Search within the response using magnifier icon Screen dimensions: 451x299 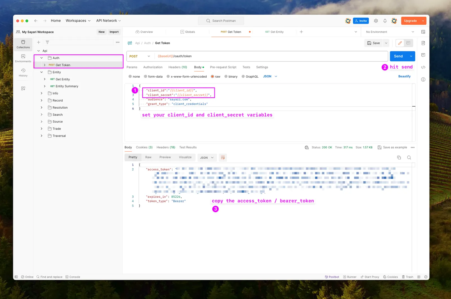(409, 157)
